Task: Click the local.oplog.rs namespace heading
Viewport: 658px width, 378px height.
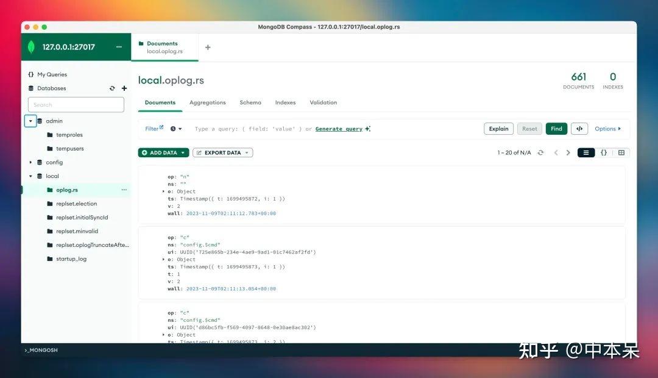Action: click(171, 80)
